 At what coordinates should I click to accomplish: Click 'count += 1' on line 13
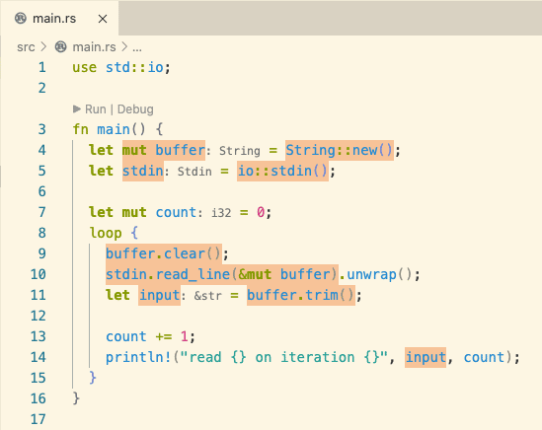(147, 336)
